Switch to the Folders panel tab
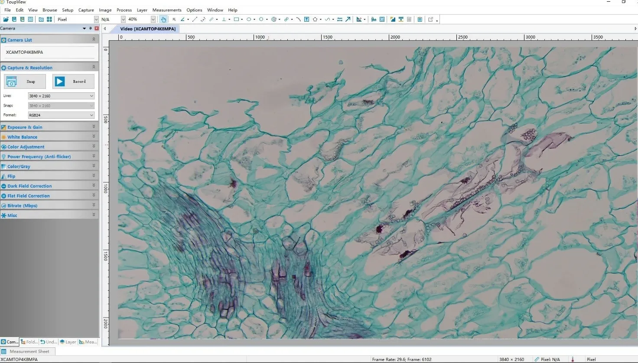This screenshot has height=363, width=638. click(x=29, y=342)
